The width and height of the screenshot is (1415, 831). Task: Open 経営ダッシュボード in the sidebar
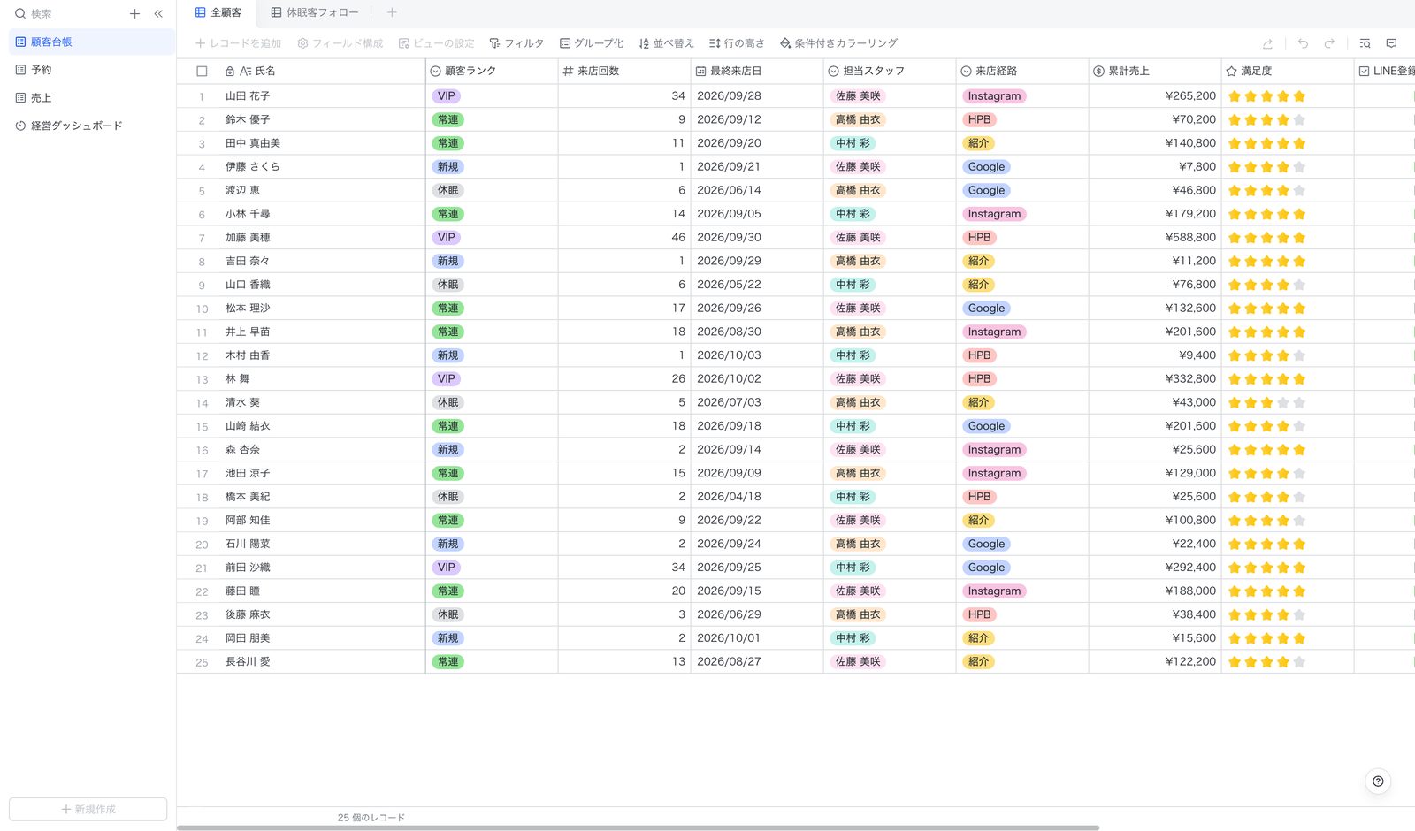pos(92,126)
